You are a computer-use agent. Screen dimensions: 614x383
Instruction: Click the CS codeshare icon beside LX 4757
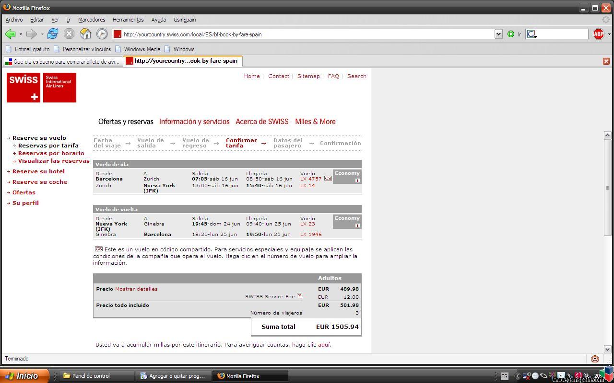click(328, 178)
